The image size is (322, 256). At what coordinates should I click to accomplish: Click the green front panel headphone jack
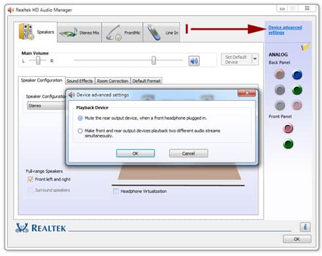click(288, 144)
